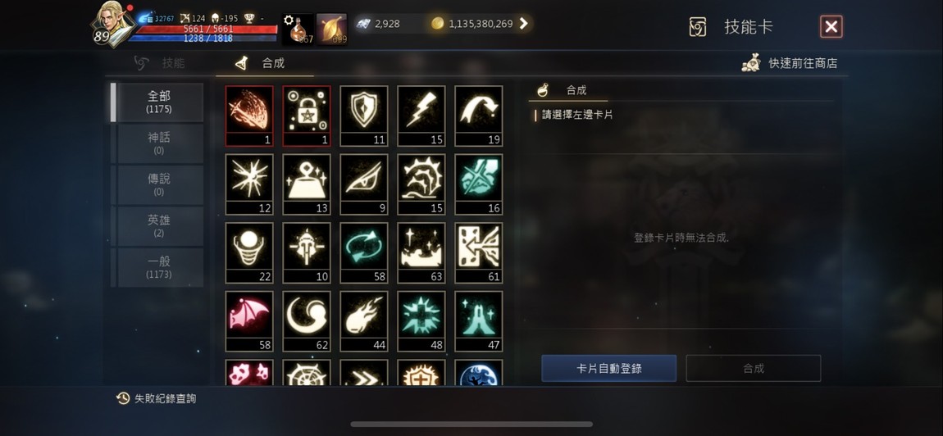
Task: Select the fireball meteor card with count 44
Action: [364, 321]
